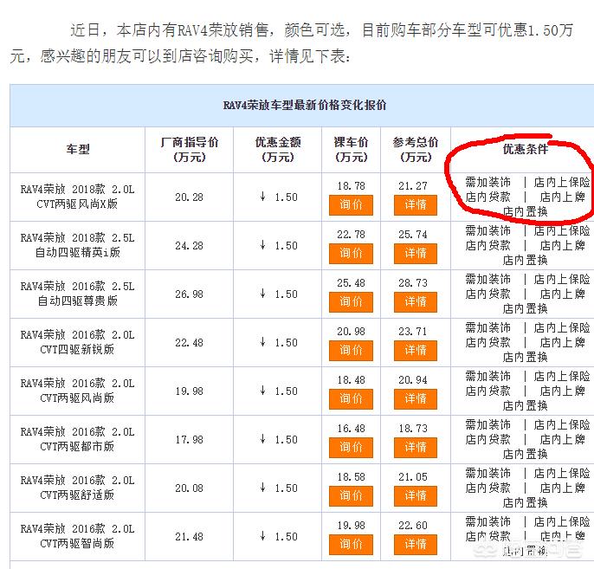Click 详情 button for 2018款 2.0L CVT两驱风尚X版
Viewport: 594px width, 569px height.
coord(416,205)
